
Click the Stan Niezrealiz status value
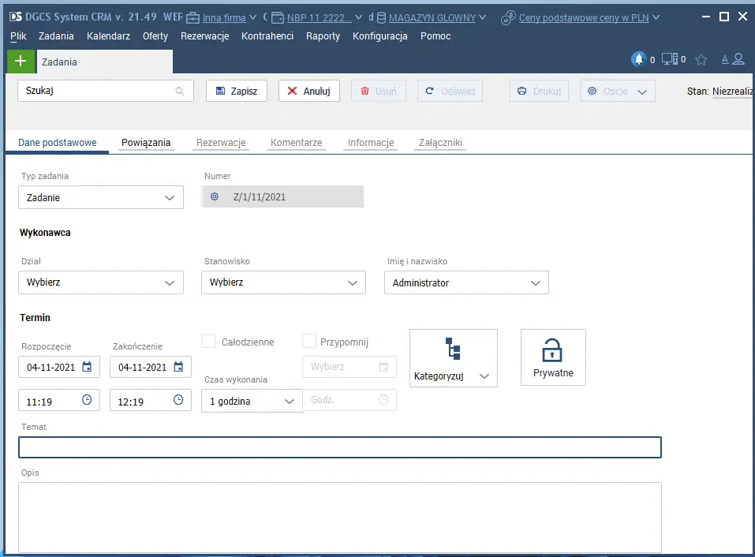(732, 91)
